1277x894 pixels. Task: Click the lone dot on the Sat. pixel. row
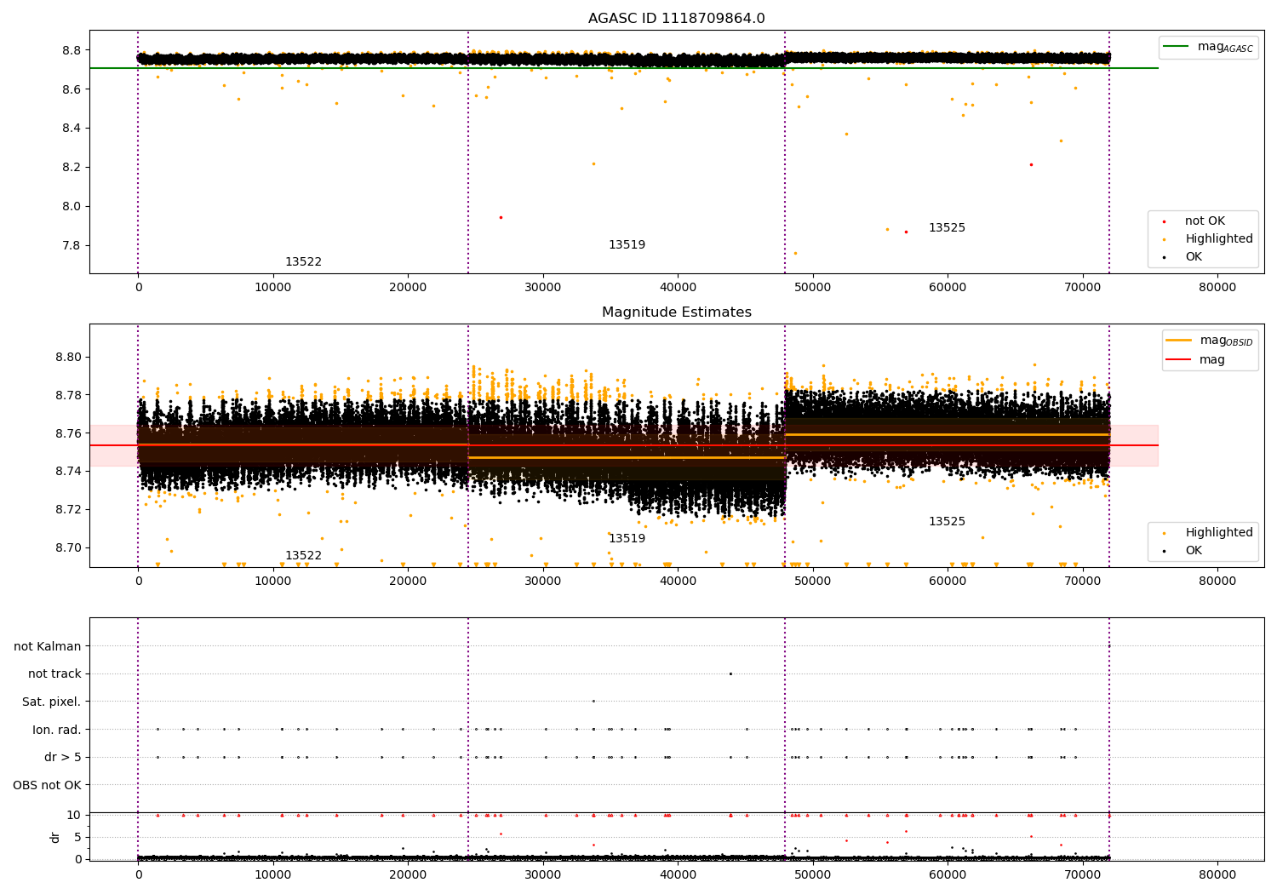pos(593,702)
